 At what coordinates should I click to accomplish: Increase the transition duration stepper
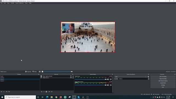(148, 78)
